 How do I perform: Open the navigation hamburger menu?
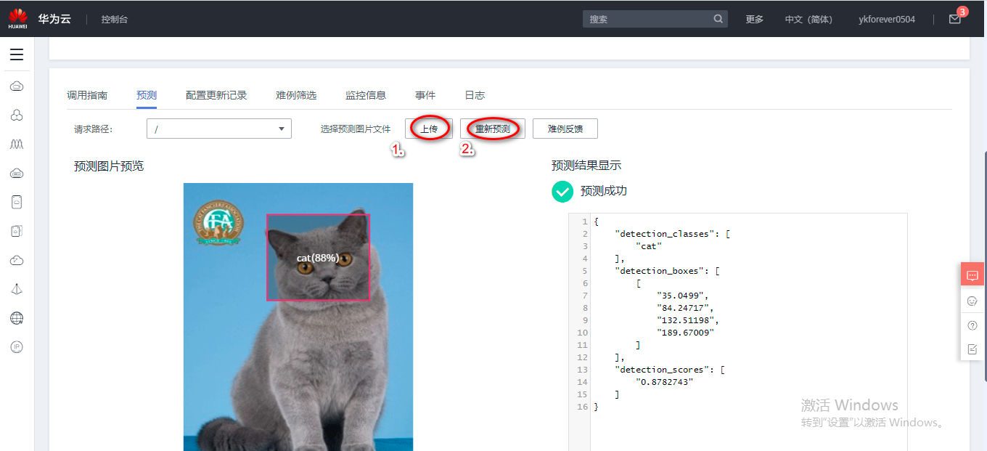click(x=17, y=54)
